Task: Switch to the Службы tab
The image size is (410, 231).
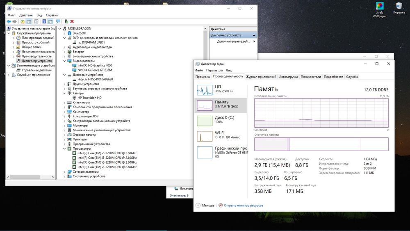Action: [x=352, y=77]
